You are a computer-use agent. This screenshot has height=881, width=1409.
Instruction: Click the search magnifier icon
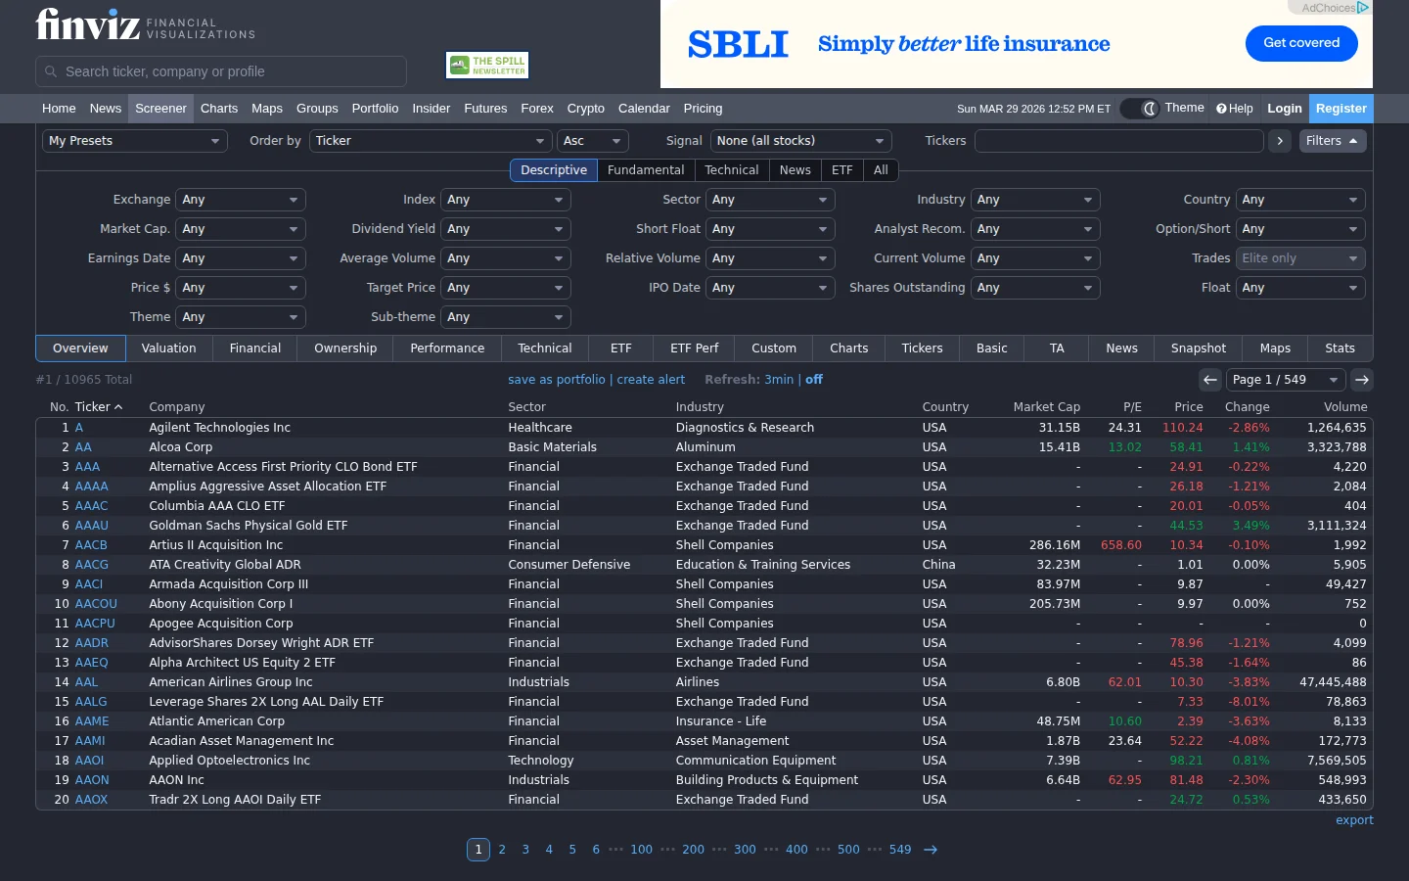[51, 71]
